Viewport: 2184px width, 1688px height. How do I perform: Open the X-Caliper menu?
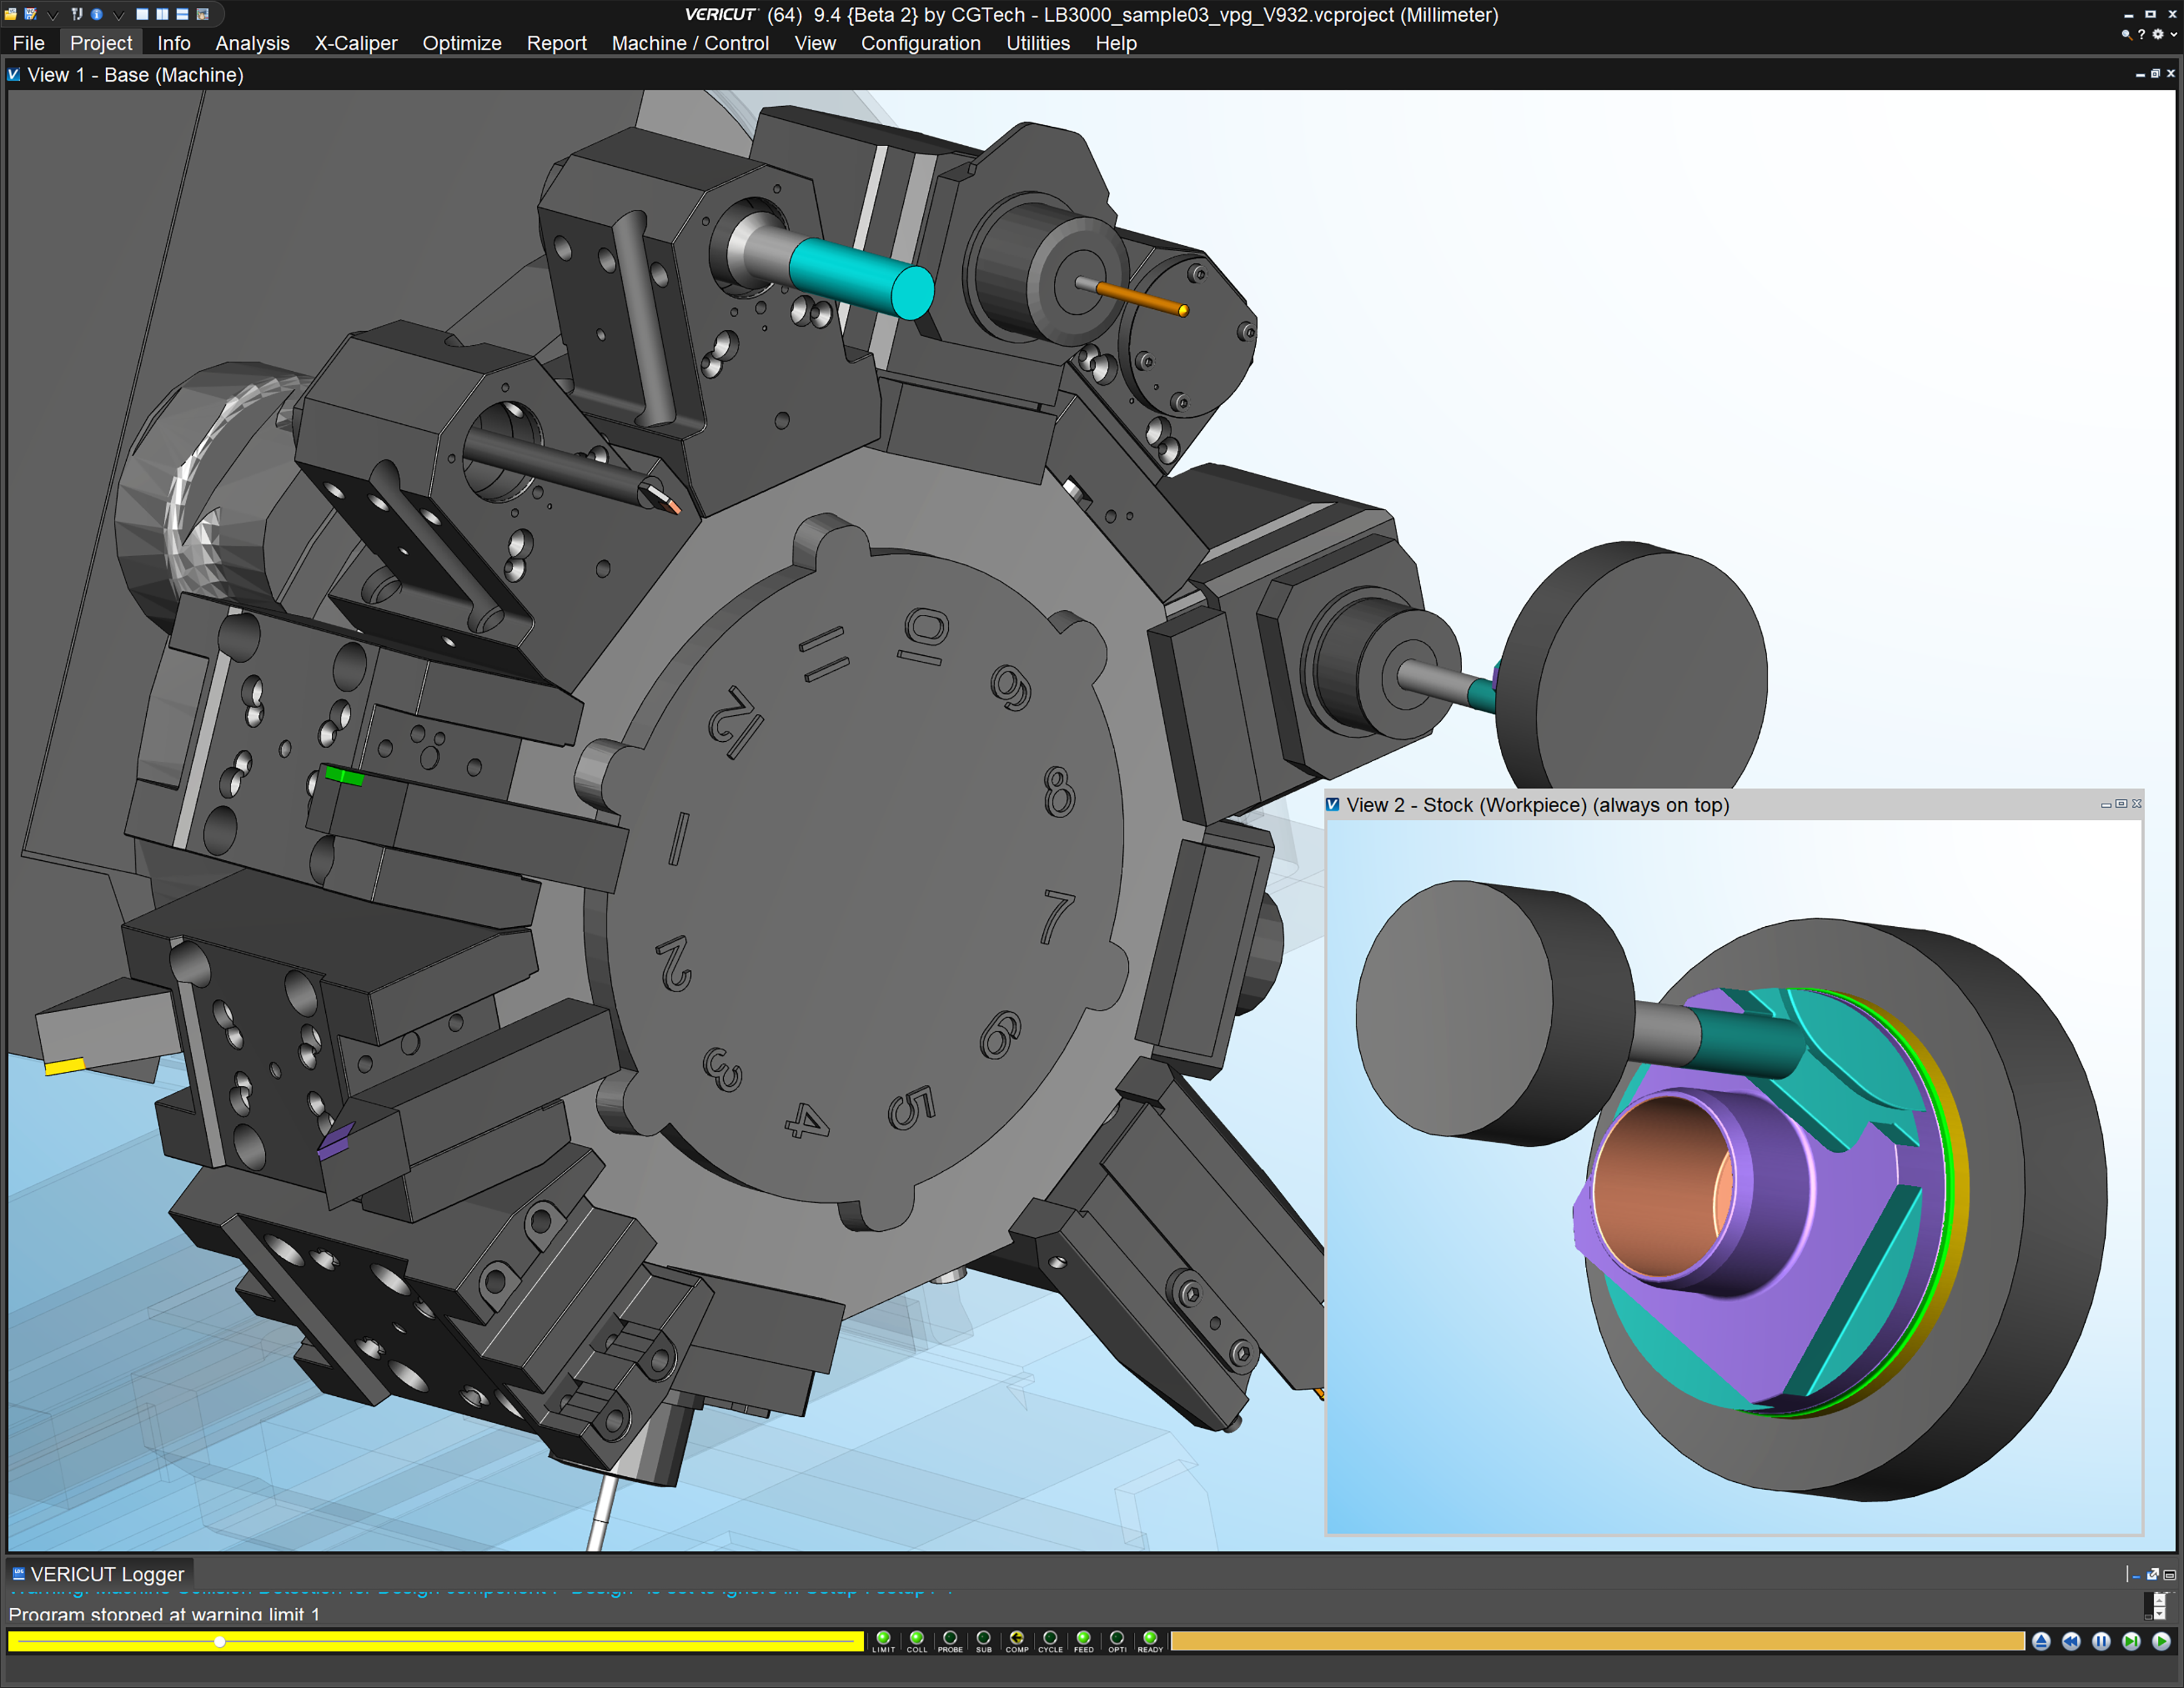point(356,43)
